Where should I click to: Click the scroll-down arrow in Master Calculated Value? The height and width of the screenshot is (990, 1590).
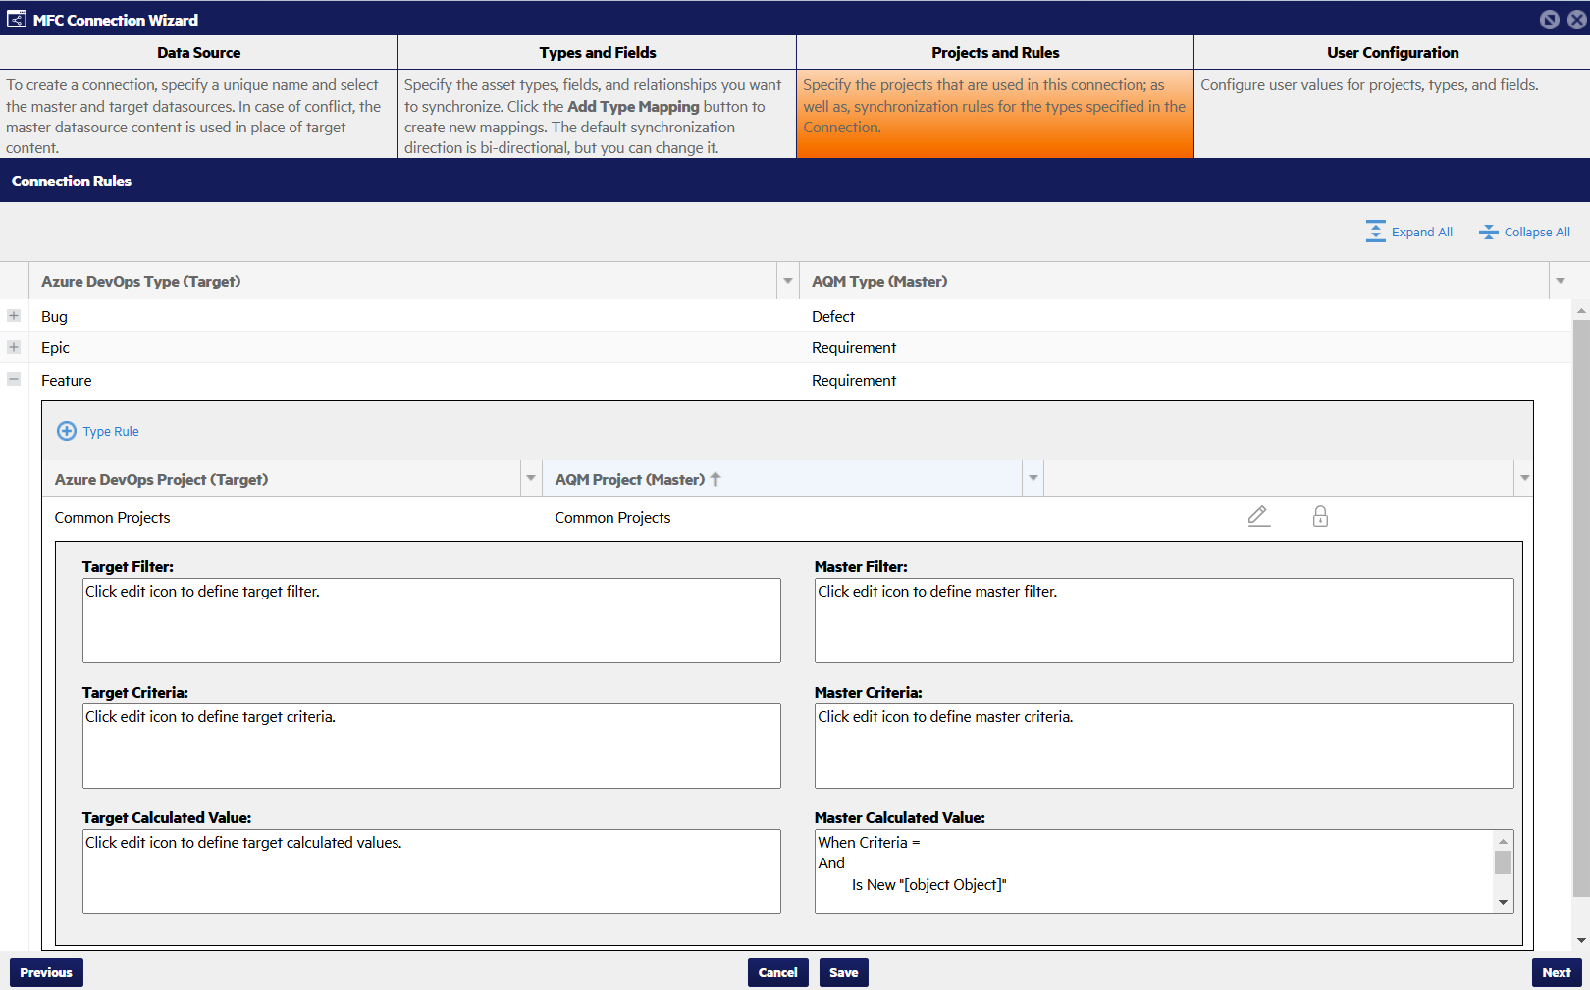click(1503, 902)
